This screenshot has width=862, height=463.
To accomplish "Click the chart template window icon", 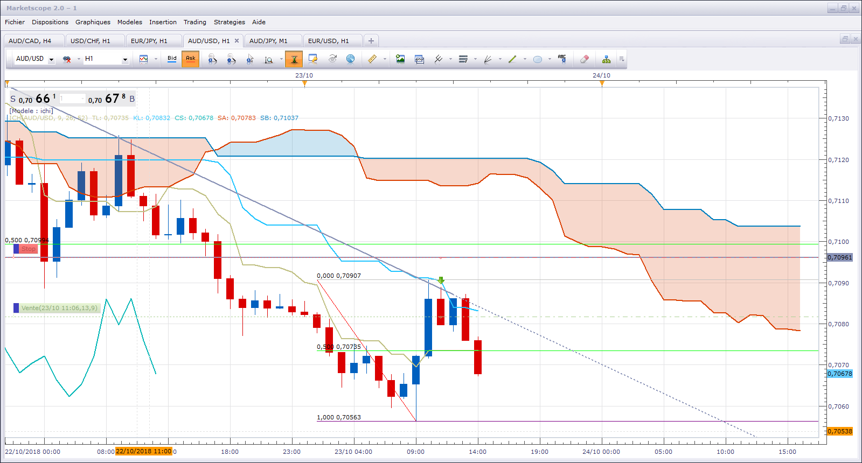I will [420, 59].
